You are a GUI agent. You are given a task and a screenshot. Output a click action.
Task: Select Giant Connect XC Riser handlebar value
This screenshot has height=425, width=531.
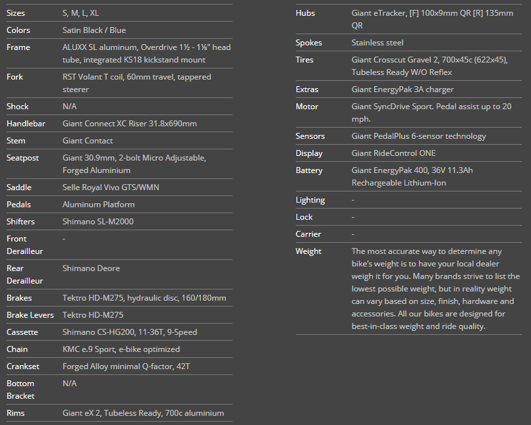coord(129,124)
